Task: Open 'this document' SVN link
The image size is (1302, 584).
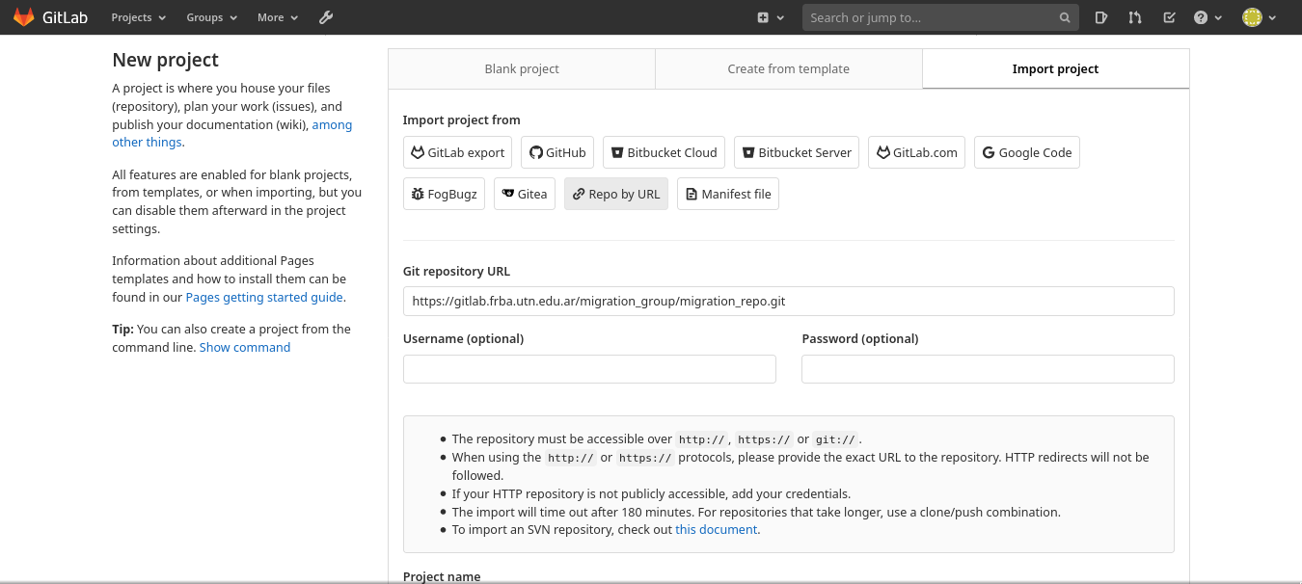Action: click(717, 530)
